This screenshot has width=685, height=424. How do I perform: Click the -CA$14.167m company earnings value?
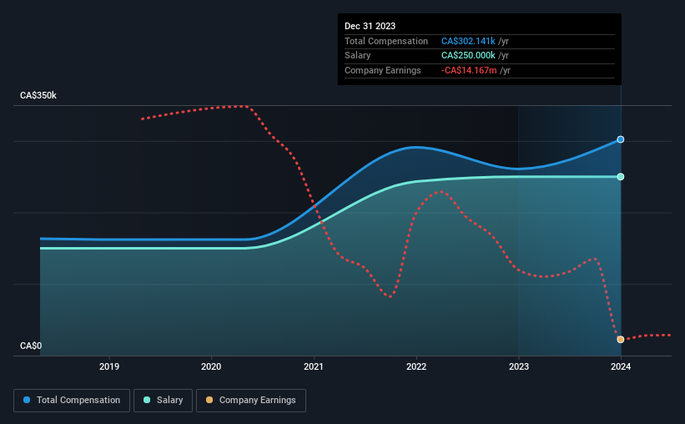pyautogui.click(x=469, y=70)
